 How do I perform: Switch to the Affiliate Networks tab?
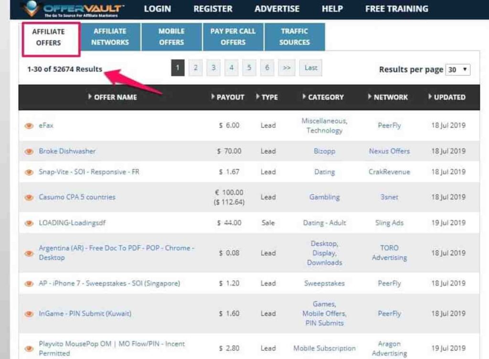(x=110, y=37)
